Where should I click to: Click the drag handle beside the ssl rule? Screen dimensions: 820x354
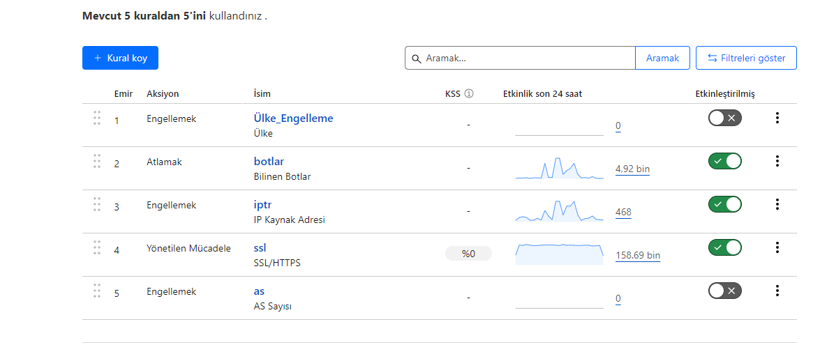coord(97,247)
